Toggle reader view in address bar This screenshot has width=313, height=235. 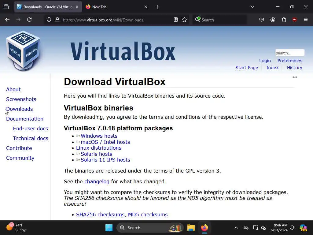tap(176, 20)
